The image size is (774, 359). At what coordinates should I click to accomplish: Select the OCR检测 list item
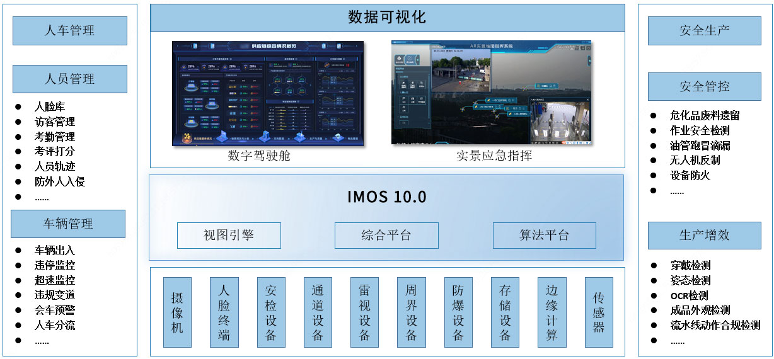coord(689,295)
